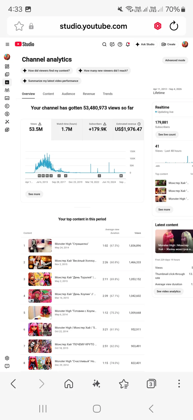Click the Advanced mode button

[x=175, y=60]
